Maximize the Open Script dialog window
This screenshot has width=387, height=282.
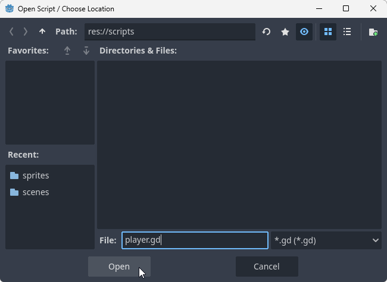point(346,9)
